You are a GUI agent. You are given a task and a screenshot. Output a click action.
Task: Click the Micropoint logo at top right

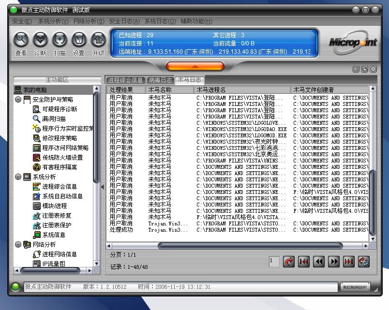coord(353,43)
